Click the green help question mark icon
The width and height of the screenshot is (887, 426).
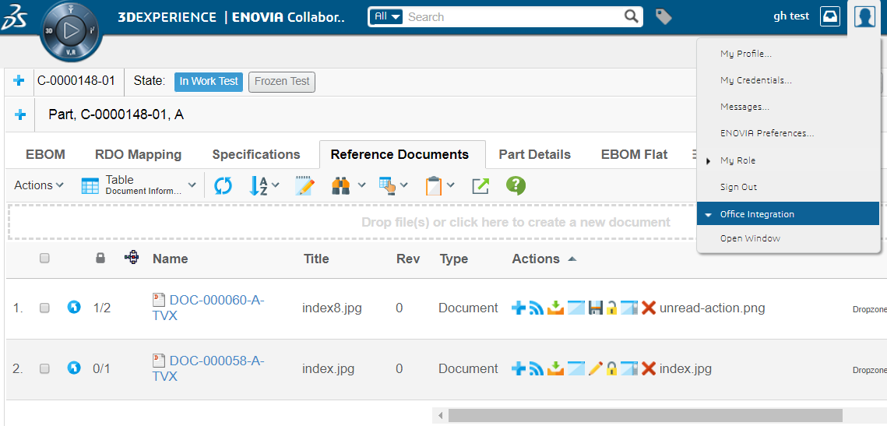tap(516, 185)
